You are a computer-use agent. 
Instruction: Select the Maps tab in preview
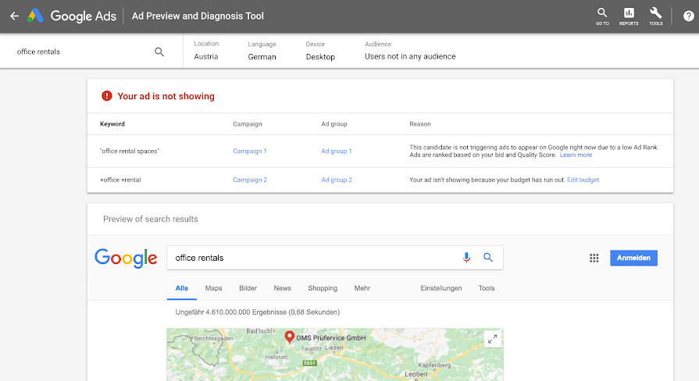pos(213,288)
